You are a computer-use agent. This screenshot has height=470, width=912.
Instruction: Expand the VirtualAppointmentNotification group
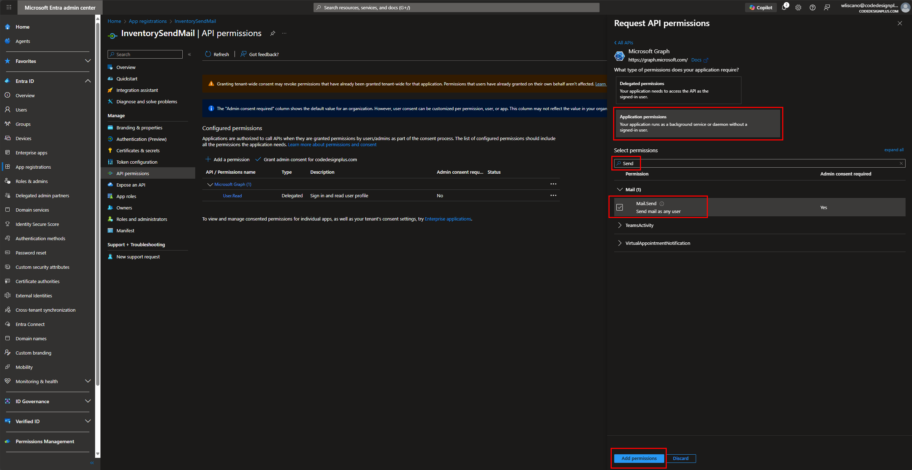coord(620,243)
